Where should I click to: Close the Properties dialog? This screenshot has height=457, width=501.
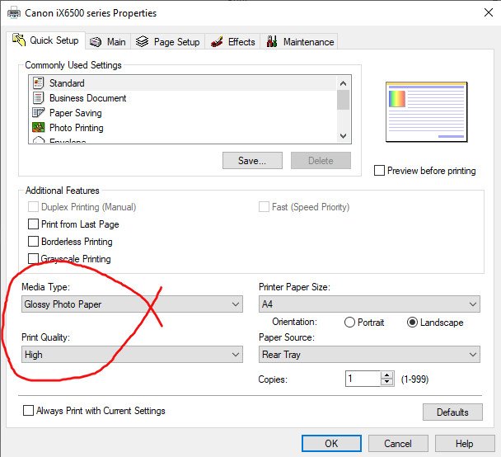click(488, 13)
